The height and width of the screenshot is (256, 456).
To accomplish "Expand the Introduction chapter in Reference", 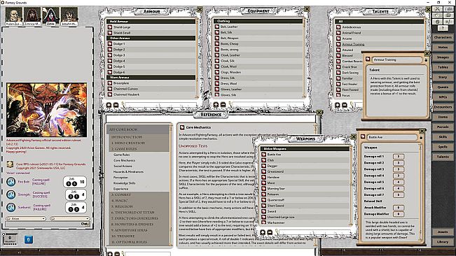I will 127,137.
